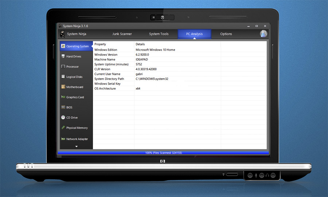The width and height of the screenshot is (328, 197).
Task: Click the IDEAPAD machine name value
Action: point(142,59)
